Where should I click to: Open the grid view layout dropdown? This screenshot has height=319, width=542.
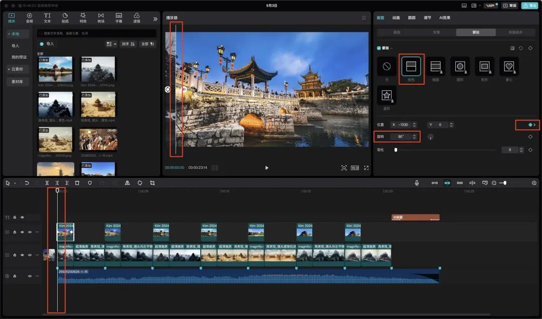point(111,44)
